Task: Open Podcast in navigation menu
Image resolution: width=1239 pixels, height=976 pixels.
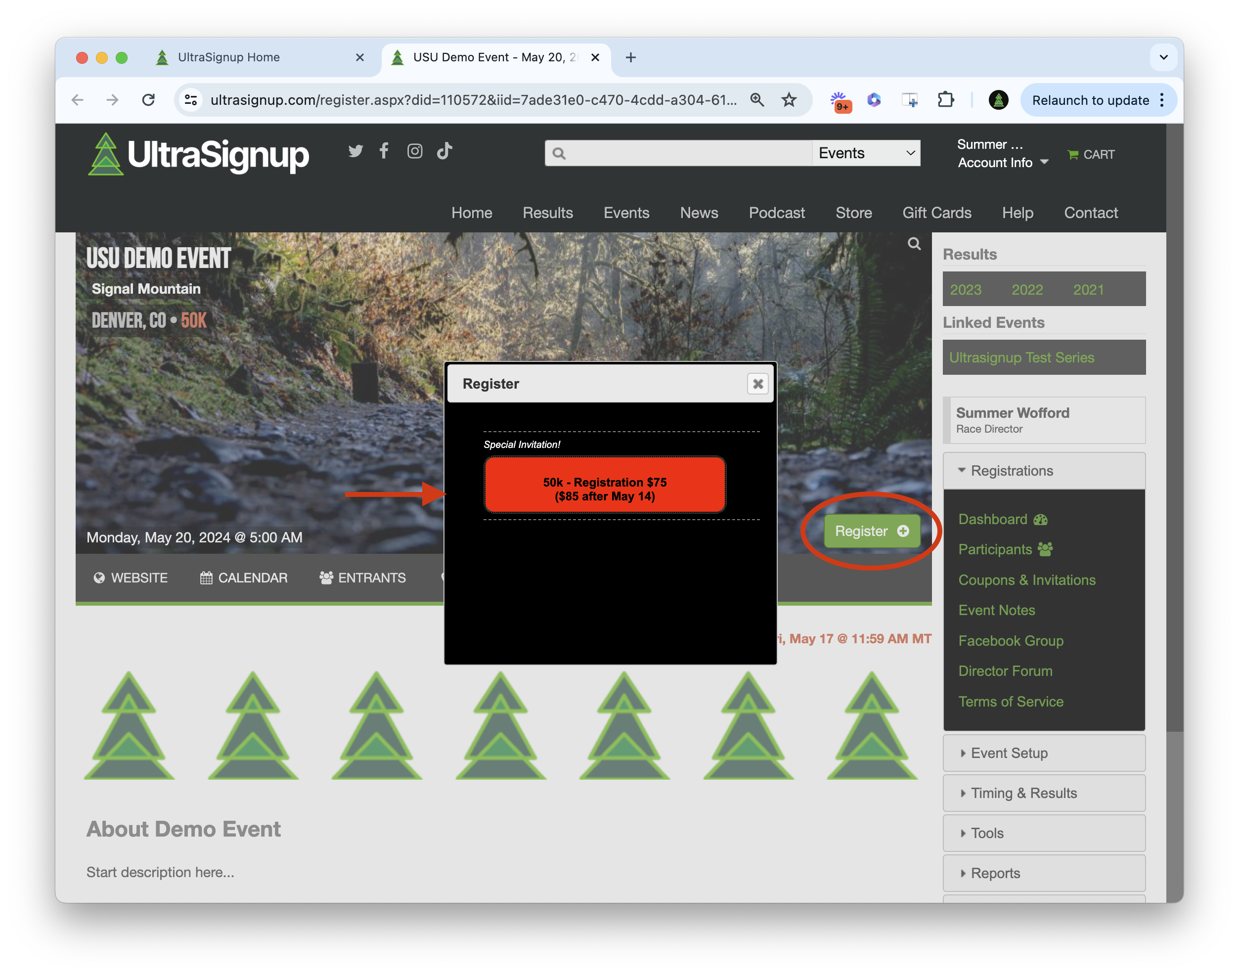Action: pyautogui.click(x=777, y=213)
